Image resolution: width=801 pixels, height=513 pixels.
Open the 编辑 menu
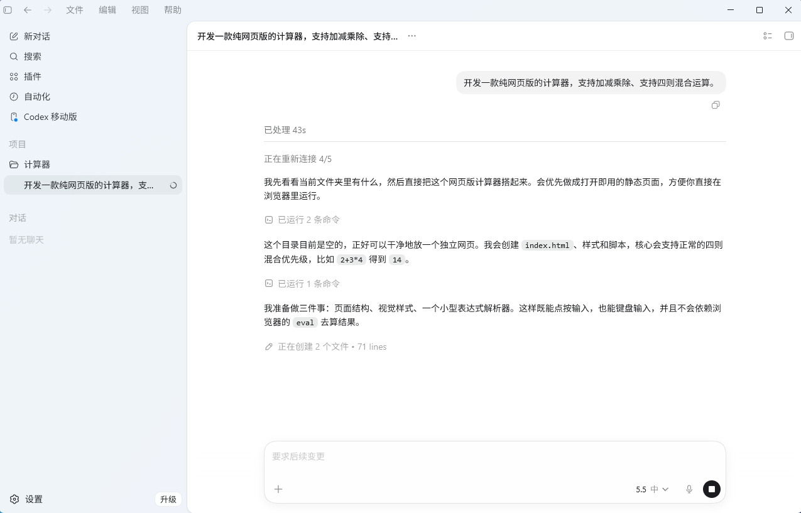[x=107, y=10]
